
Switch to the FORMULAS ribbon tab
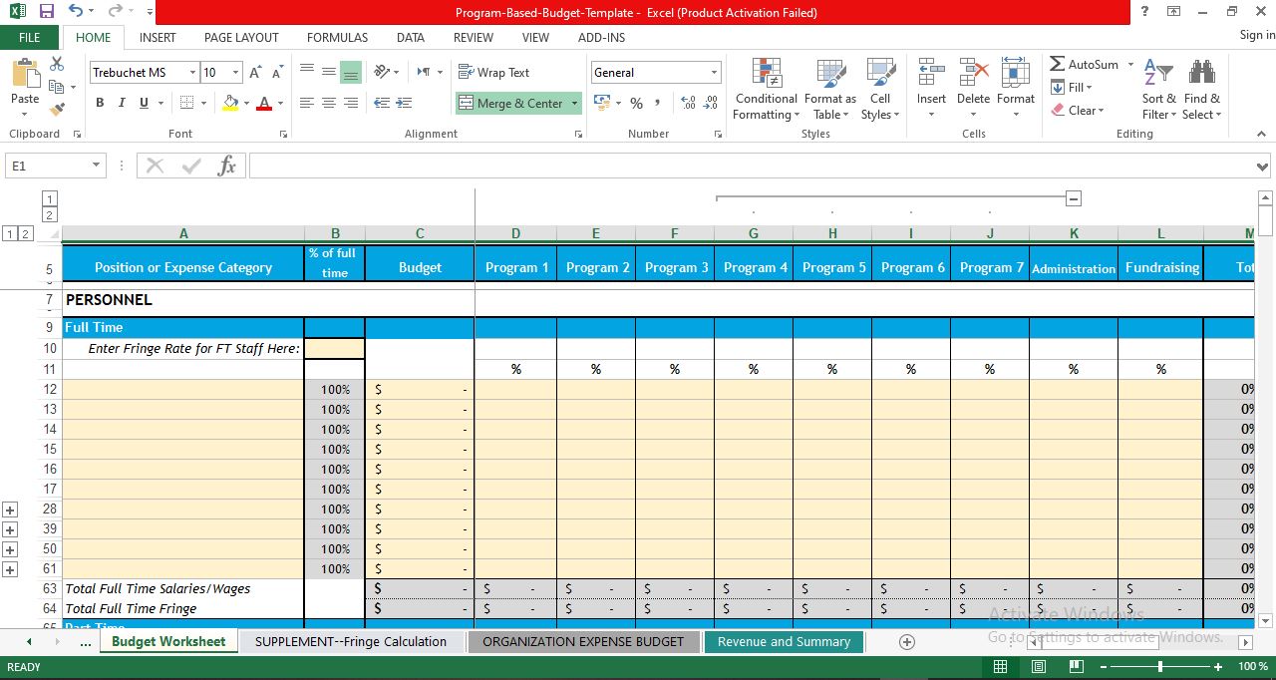click(337, 38)
